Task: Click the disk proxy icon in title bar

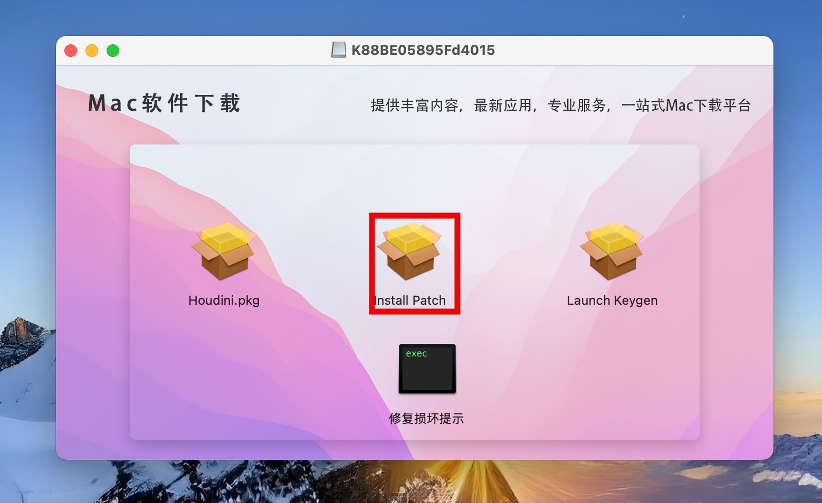Action: pyautogui.click(x=339, y=50)
